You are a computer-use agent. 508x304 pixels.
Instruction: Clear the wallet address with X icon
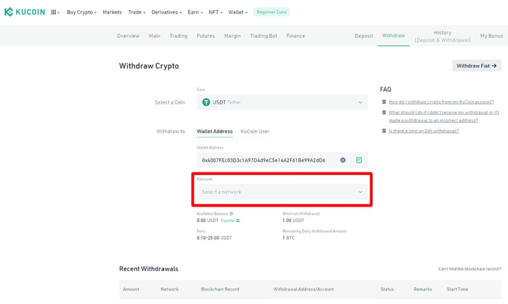343,160
